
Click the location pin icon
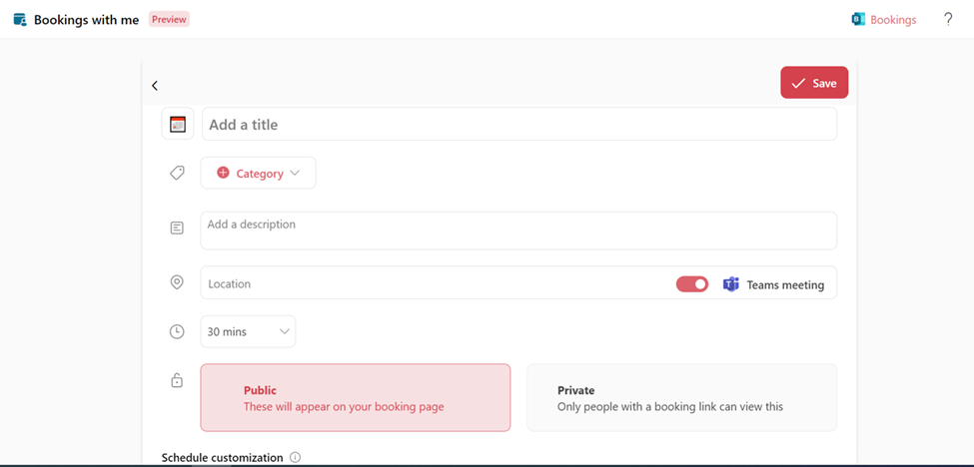pos(177,282)
